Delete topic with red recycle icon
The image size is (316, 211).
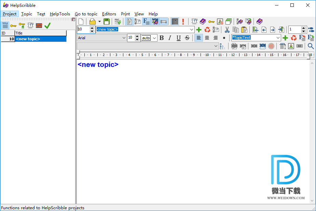pos(207,30)
